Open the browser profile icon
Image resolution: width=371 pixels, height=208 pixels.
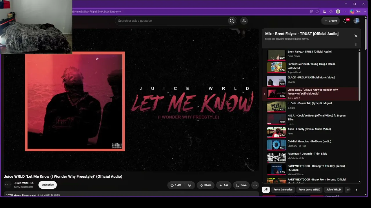tap(338, 12)
